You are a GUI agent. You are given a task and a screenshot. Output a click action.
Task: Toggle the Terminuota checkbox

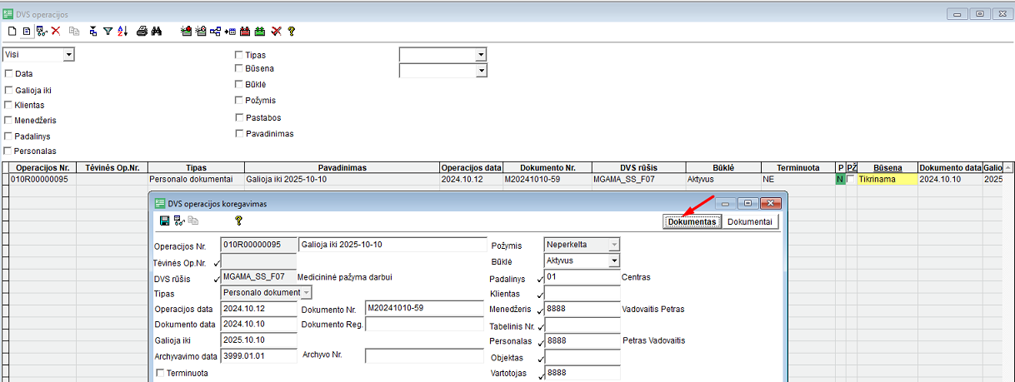pos(160,373)
